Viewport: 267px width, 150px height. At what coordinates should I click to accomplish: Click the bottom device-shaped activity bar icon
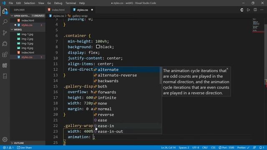pos(5,76)
